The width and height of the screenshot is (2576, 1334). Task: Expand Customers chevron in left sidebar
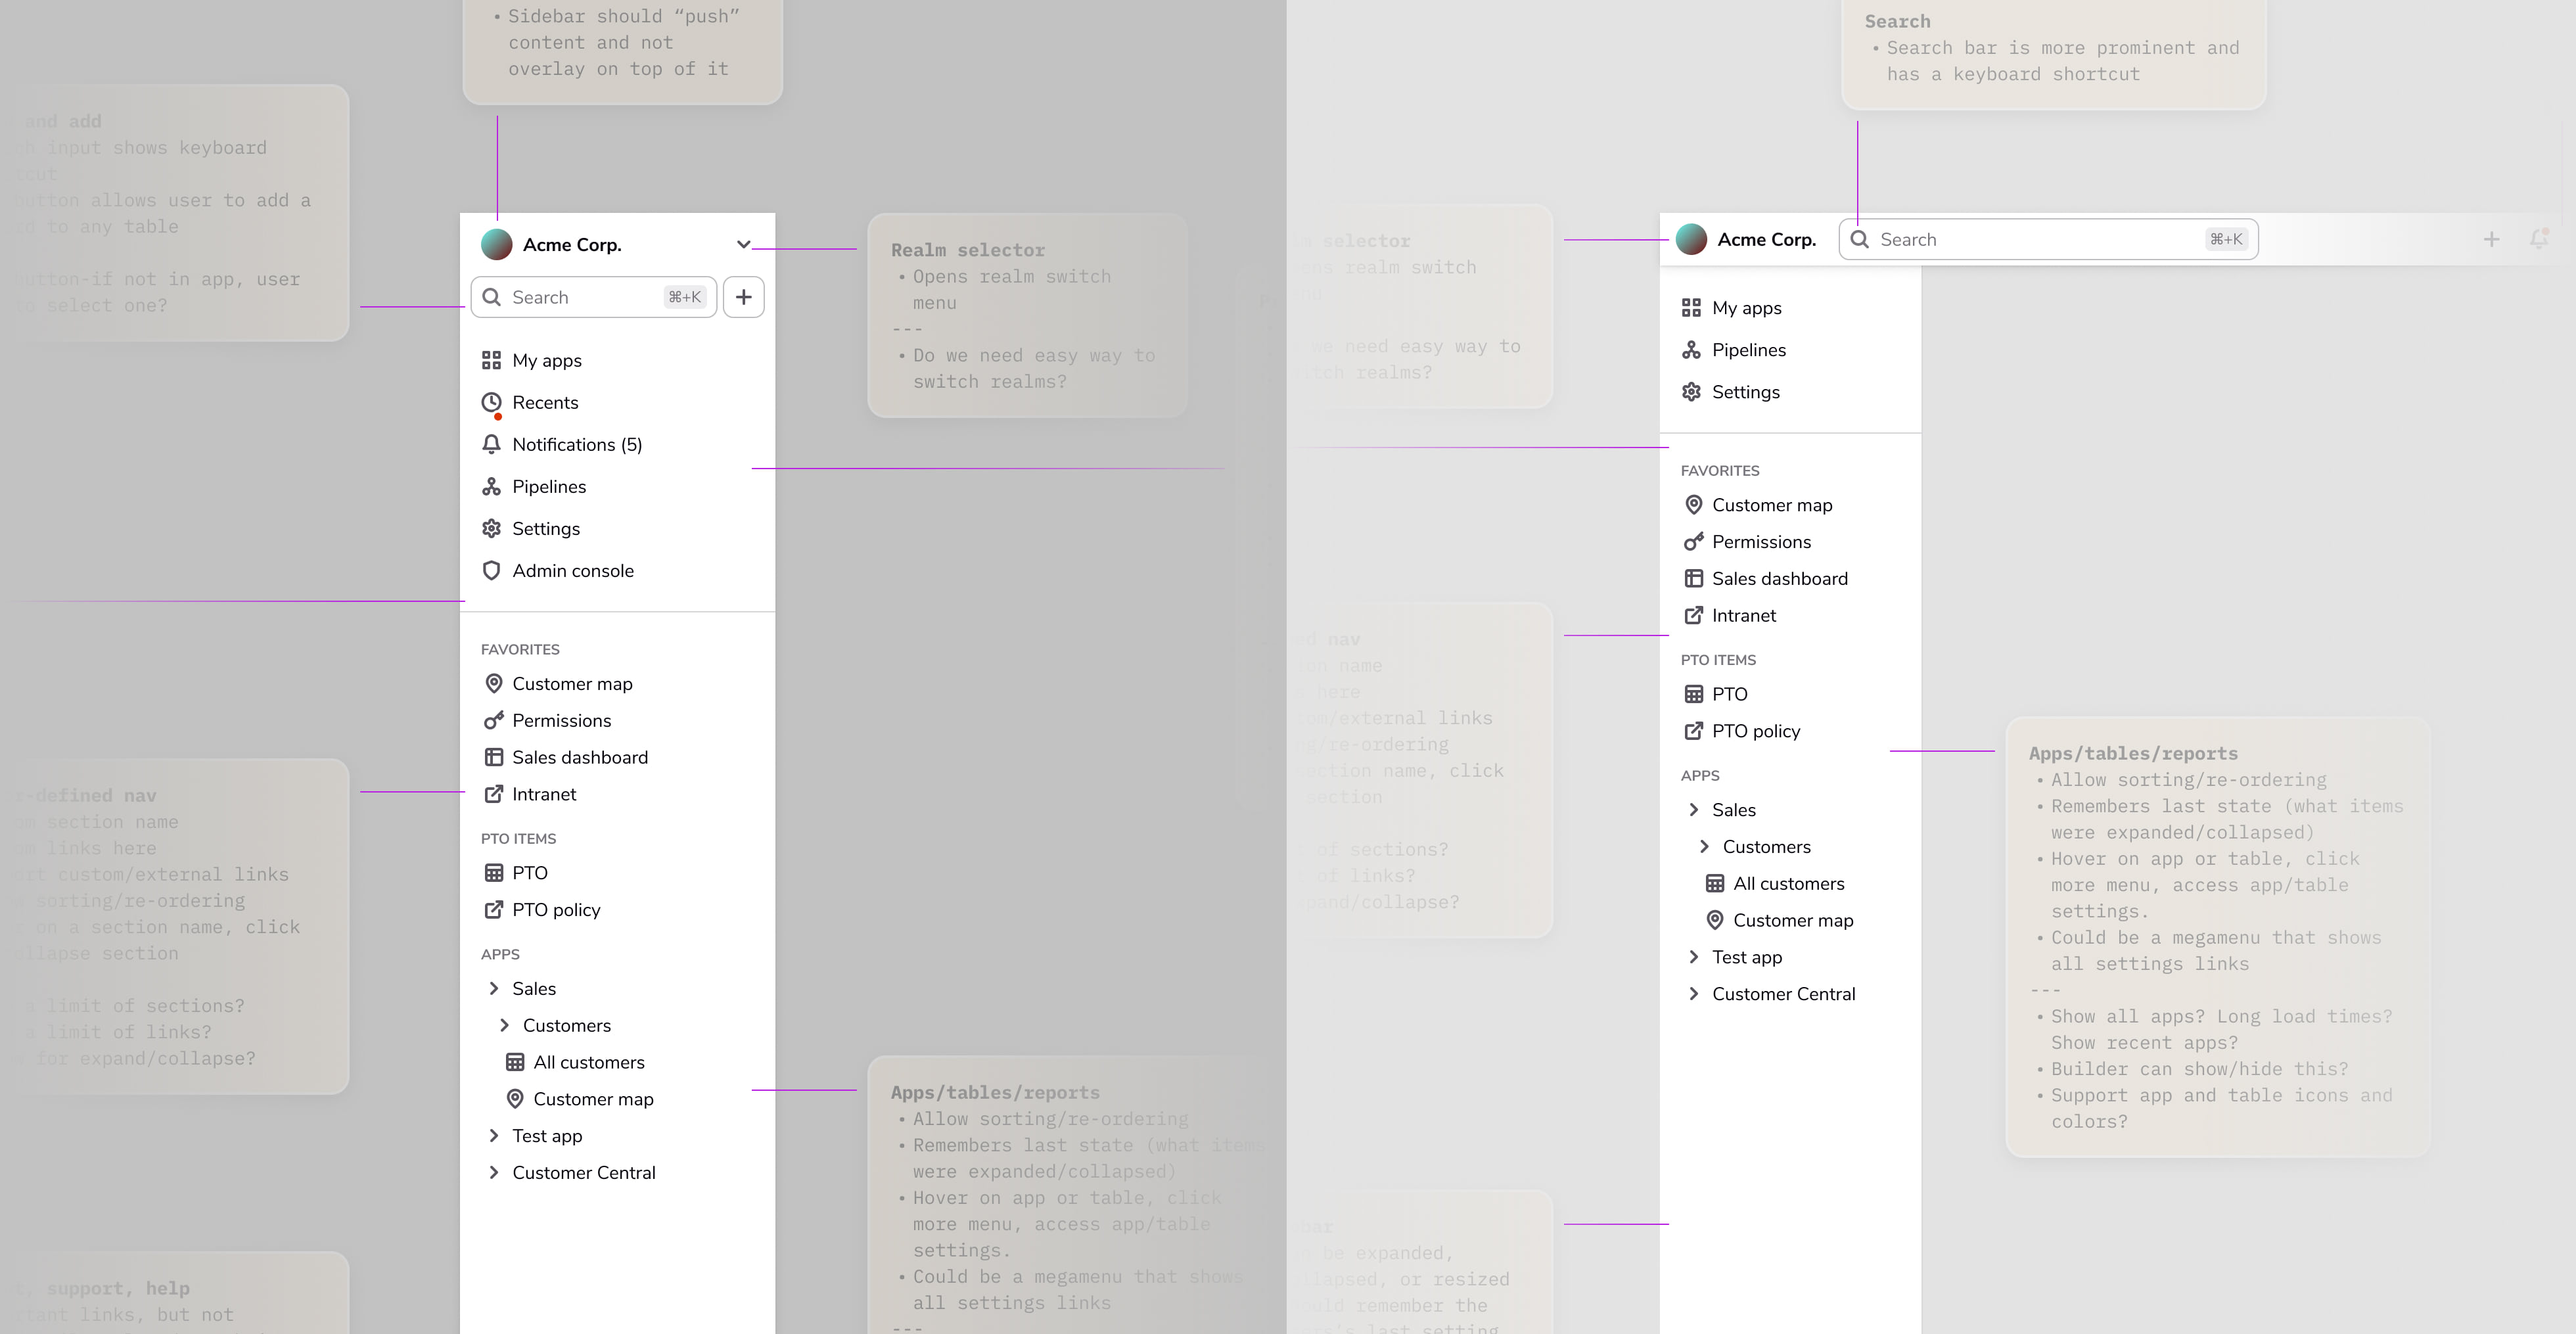point(504,1025)
